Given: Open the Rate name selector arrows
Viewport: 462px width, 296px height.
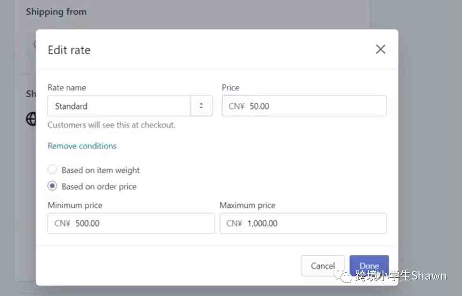Looking at the screenshot, I should [x=201, y=106].
